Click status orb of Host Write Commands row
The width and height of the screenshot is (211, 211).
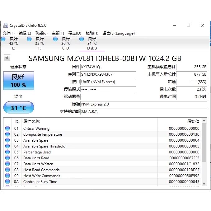(x=7, y=176)
